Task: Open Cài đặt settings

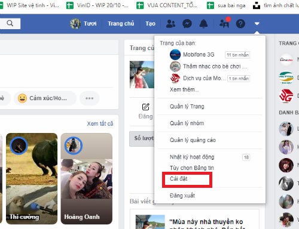Action: pos(179,179)
